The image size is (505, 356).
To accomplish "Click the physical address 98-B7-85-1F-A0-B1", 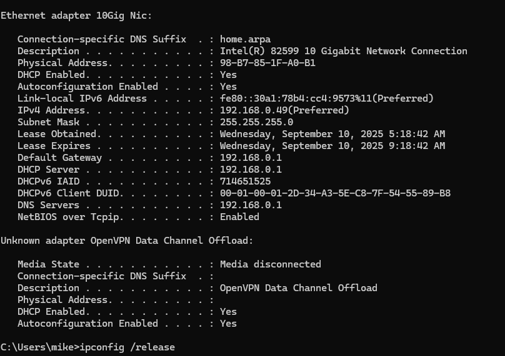I will point(267,63).
